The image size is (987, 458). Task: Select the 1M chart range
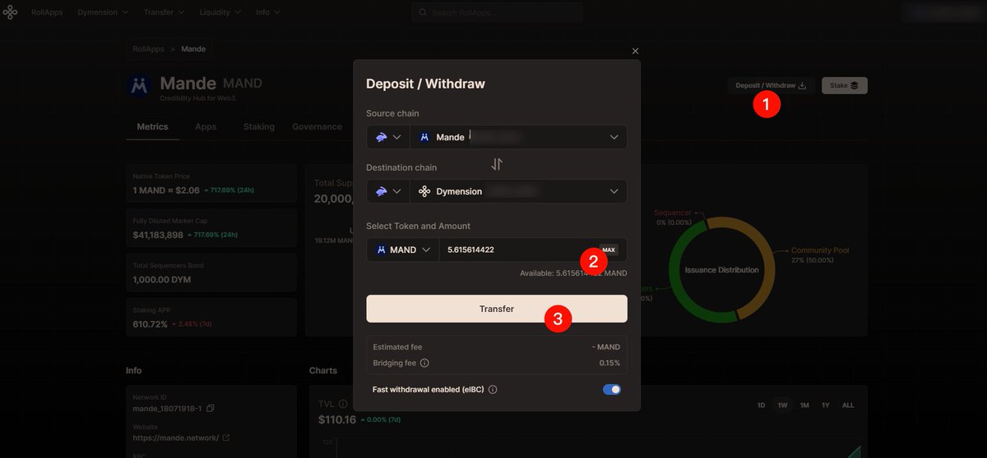(x=804, y=405)
